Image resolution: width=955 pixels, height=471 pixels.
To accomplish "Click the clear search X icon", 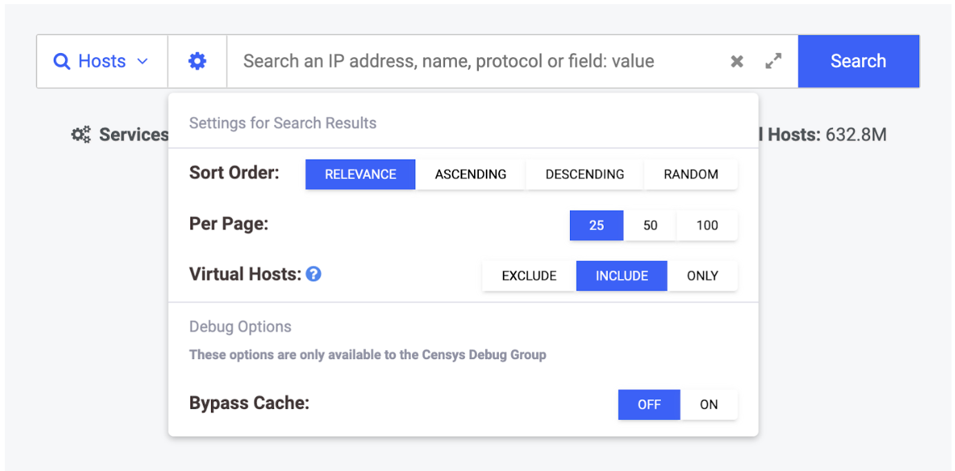I will tap(737, 61).
